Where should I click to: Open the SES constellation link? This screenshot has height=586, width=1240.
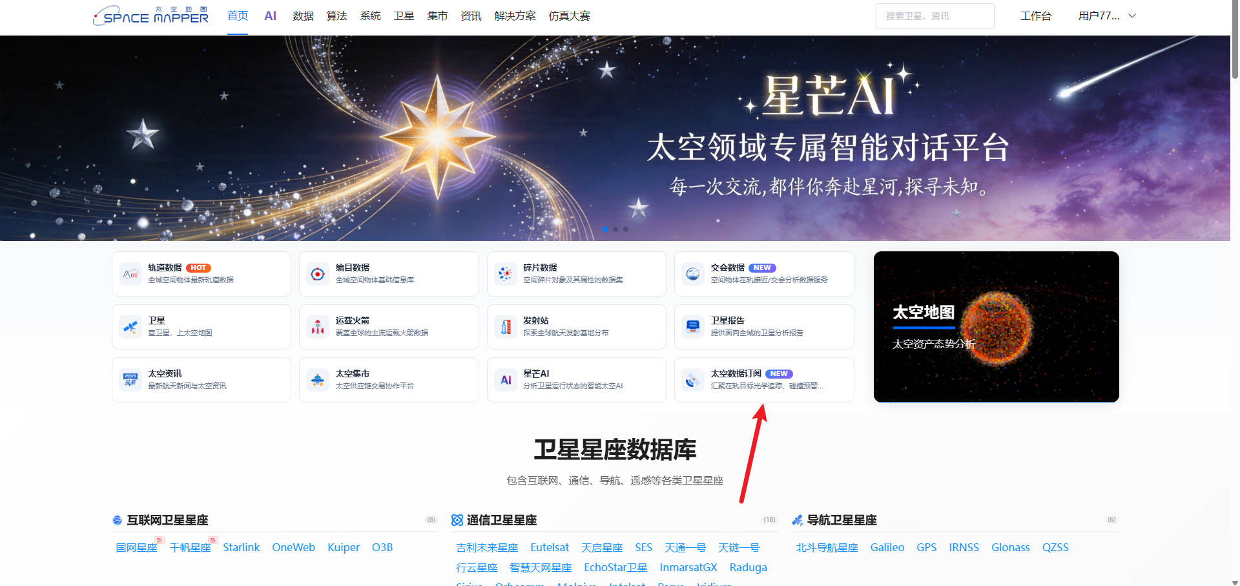point(643,548)
